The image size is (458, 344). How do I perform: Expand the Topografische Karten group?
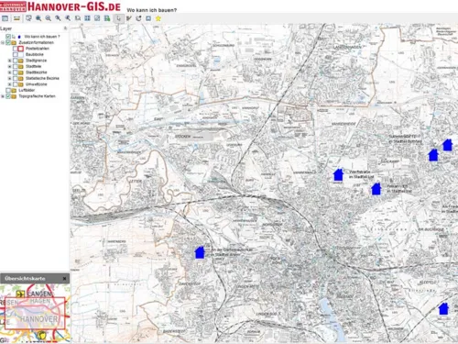tap(3, 96)
